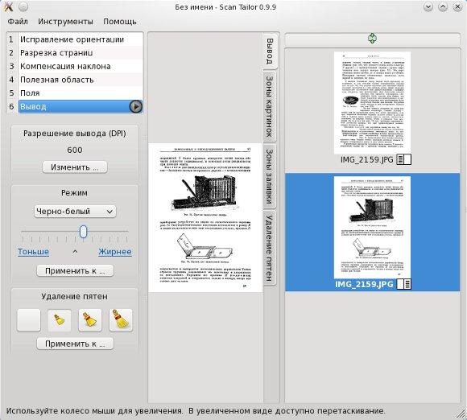Click Применить к button under Режим

coord(75,271)
